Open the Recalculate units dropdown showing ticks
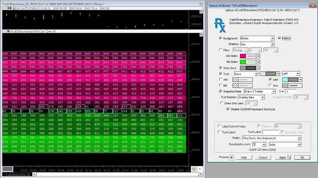 pyautogui.click(x=285, y=144)
